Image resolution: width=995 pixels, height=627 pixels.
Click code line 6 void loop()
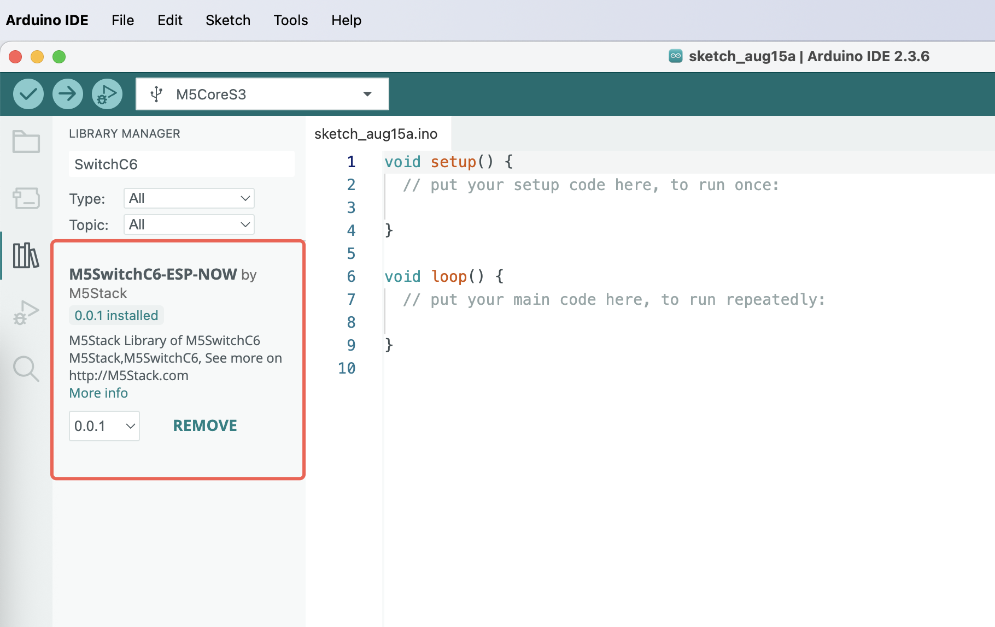pos(444,276)
